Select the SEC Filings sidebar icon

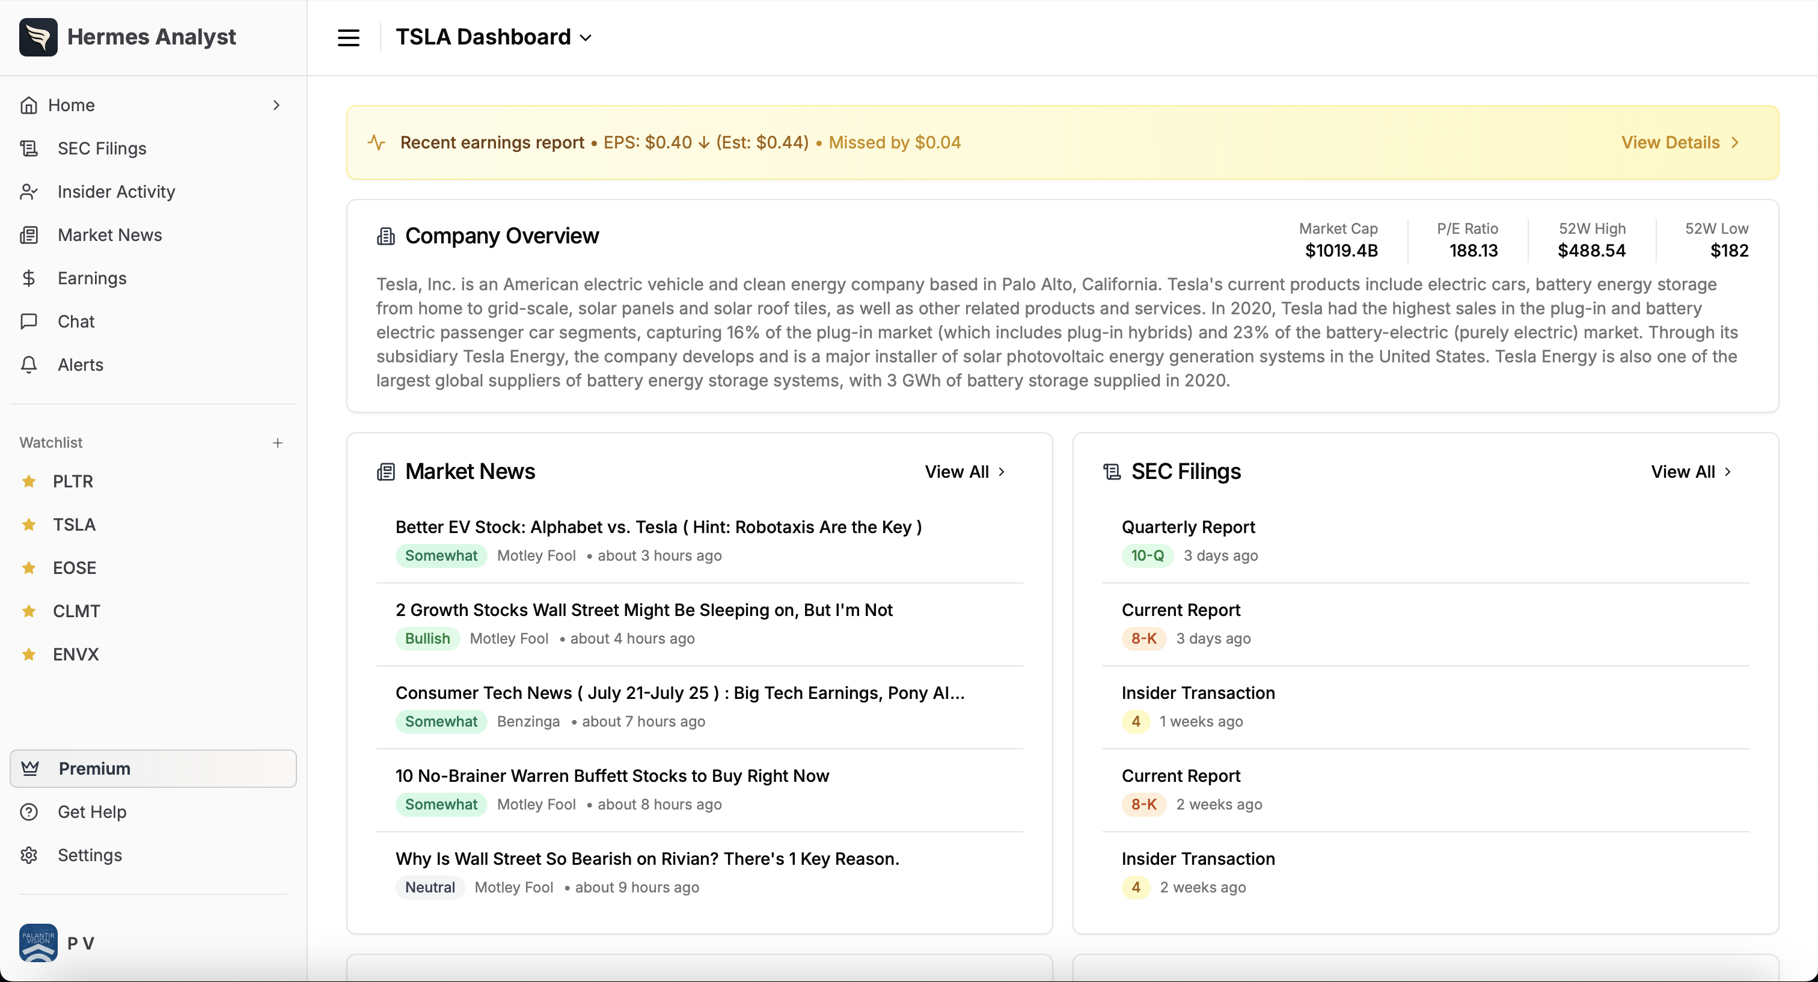29,148
